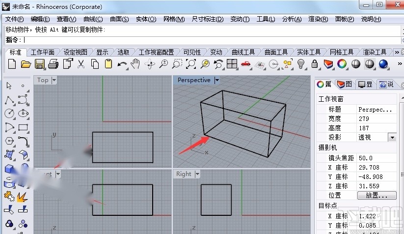Open the 渲染(R) menu

(x=318, y=19)
